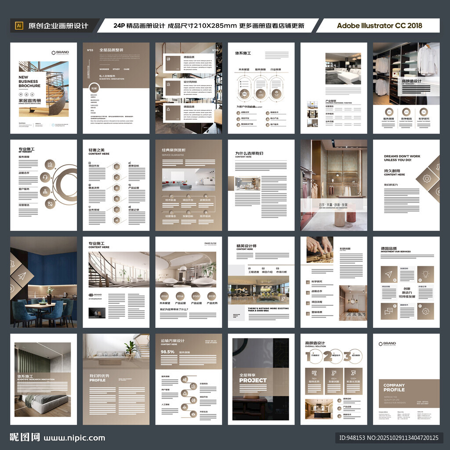Click the 原创企业画册设计 header label
Viewport: 450px width, 450px height.
pos(58,26)
